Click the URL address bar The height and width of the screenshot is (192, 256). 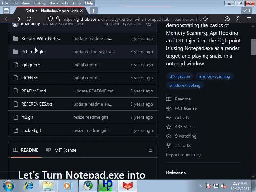tap(132, 19)
